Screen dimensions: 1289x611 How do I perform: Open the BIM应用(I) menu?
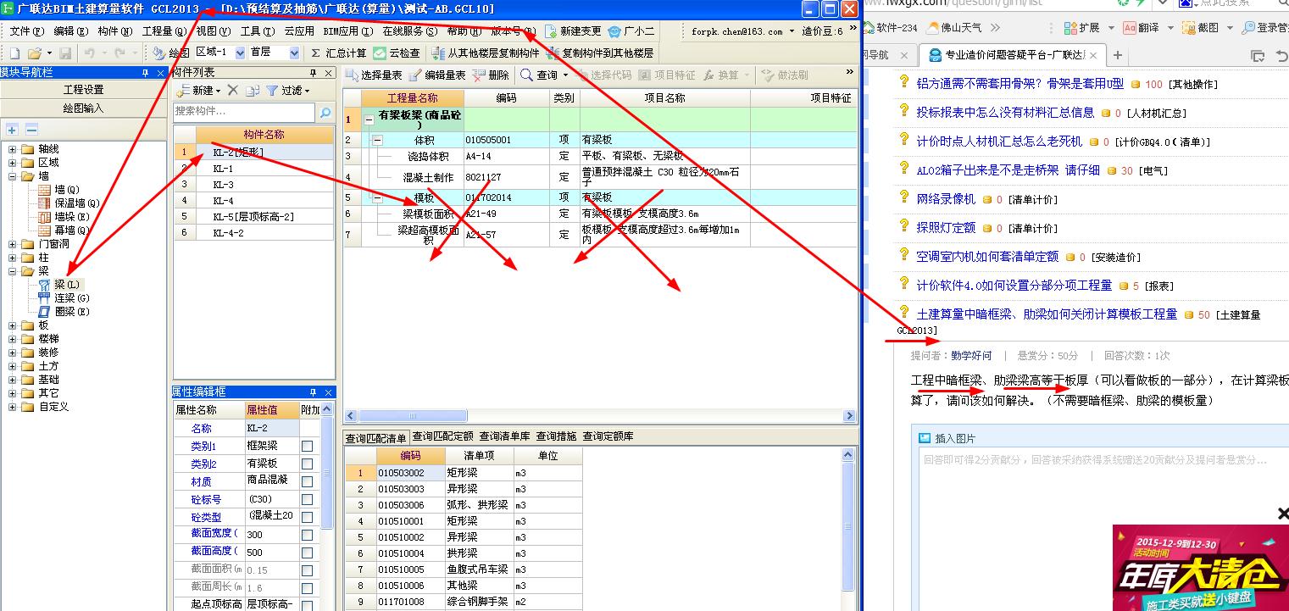click(348, 31)
